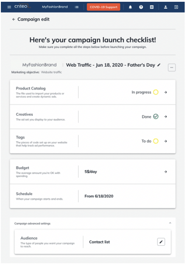Edit campaign name with pencil icon
The width and height of the screenshot is (186, 265).
159,65
